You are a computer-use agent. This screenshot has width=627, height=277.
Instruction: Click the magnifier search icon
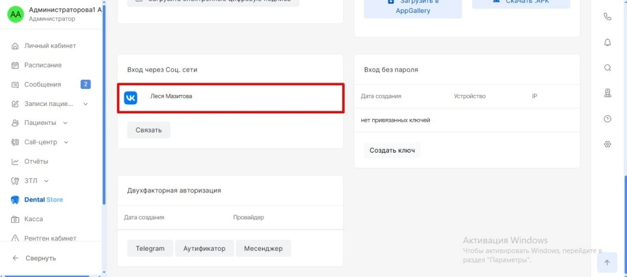(607, 68)
